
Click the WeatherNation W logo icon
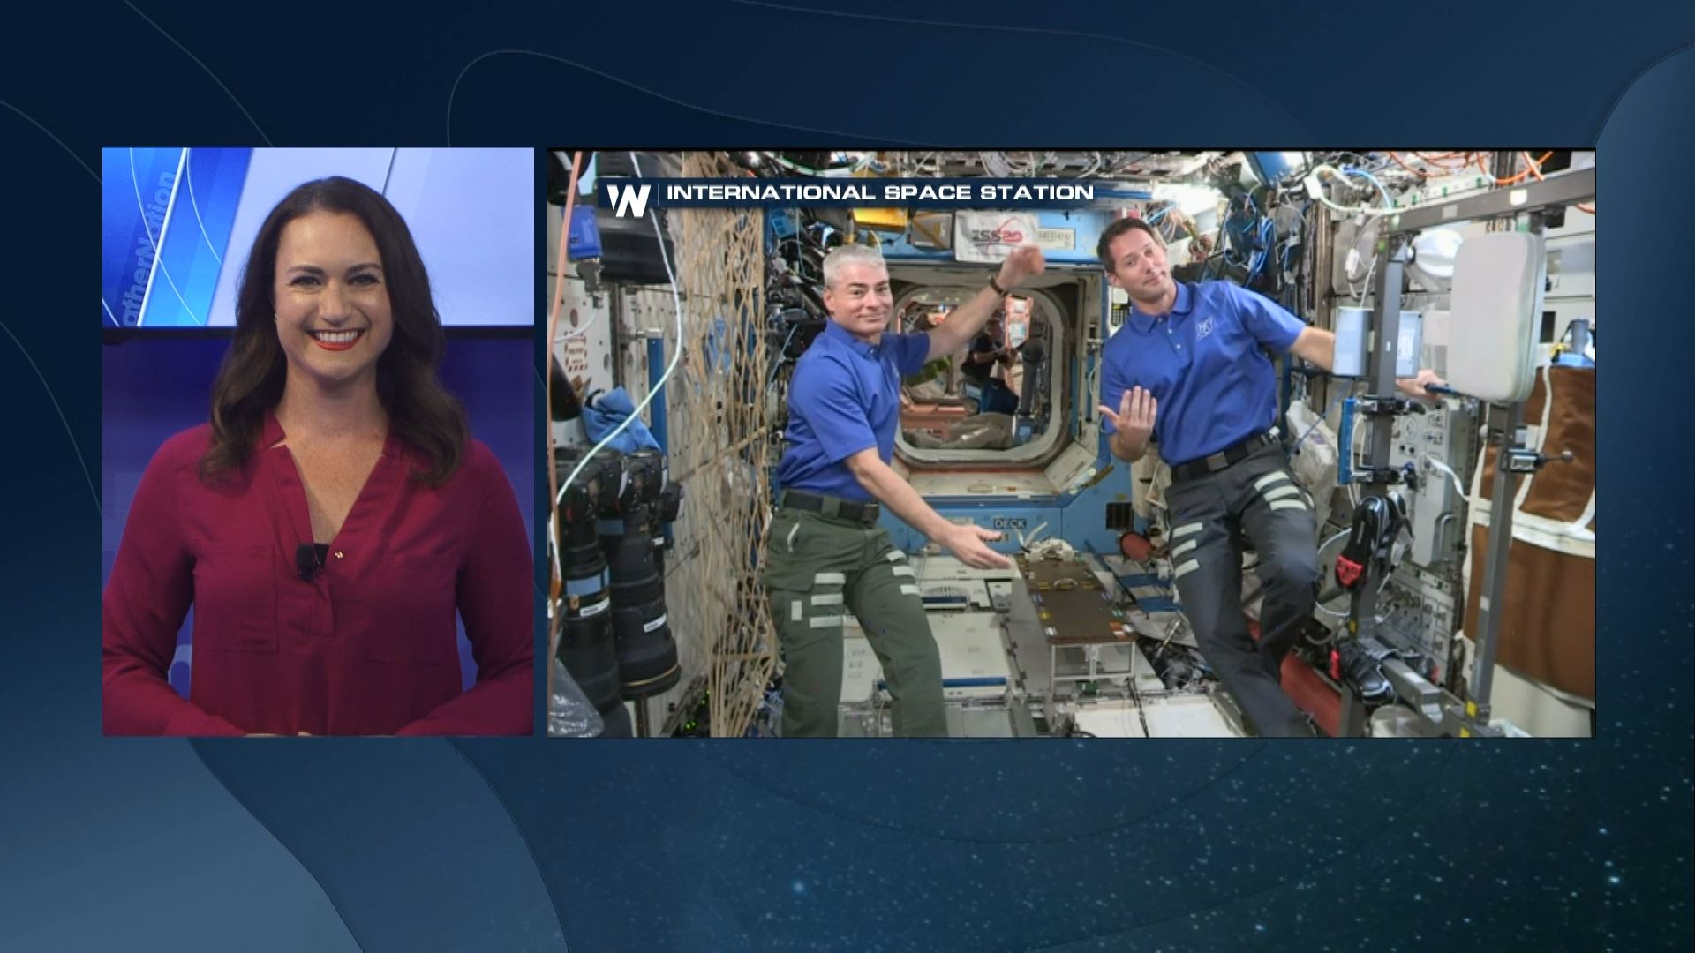[630, 192]
